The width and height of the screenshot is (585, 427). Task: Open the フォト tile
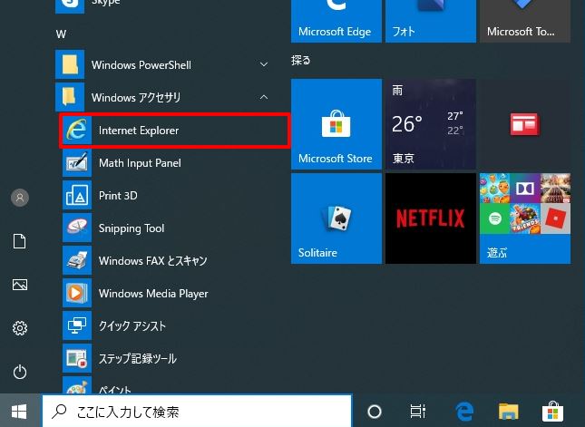431,21
